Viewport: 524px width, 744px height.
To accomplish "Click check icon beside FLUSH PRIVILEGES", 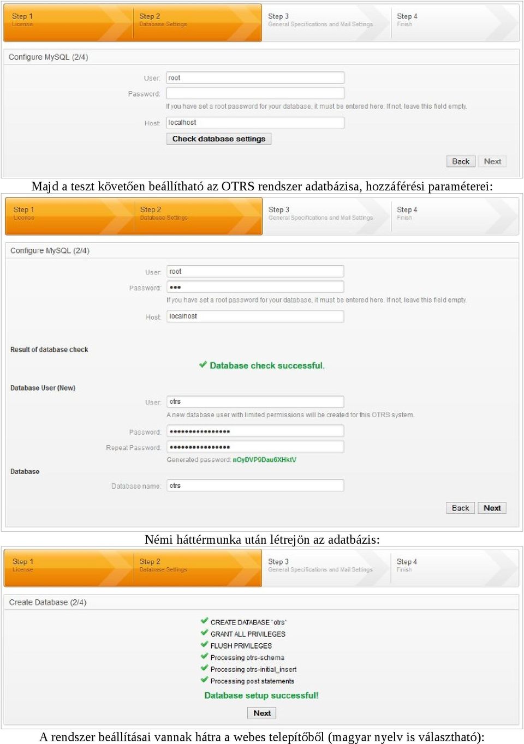I will pos(204,644).
